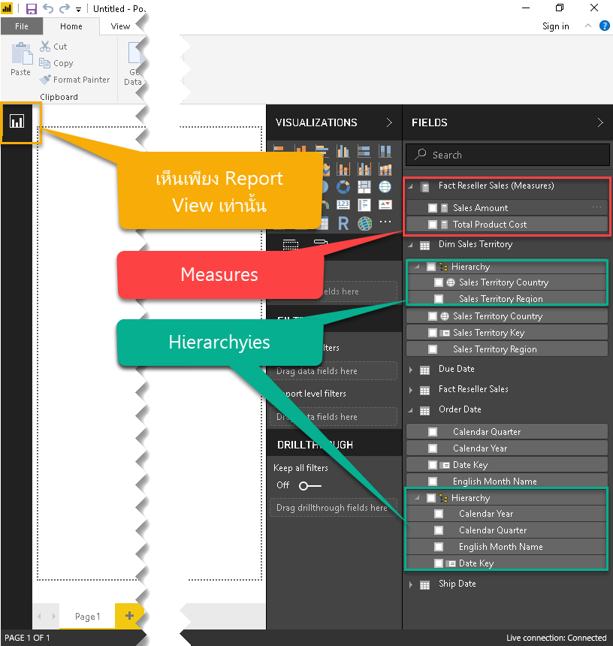
Task: Collapse the Order Date table
Action: click(x=409, y=409)
